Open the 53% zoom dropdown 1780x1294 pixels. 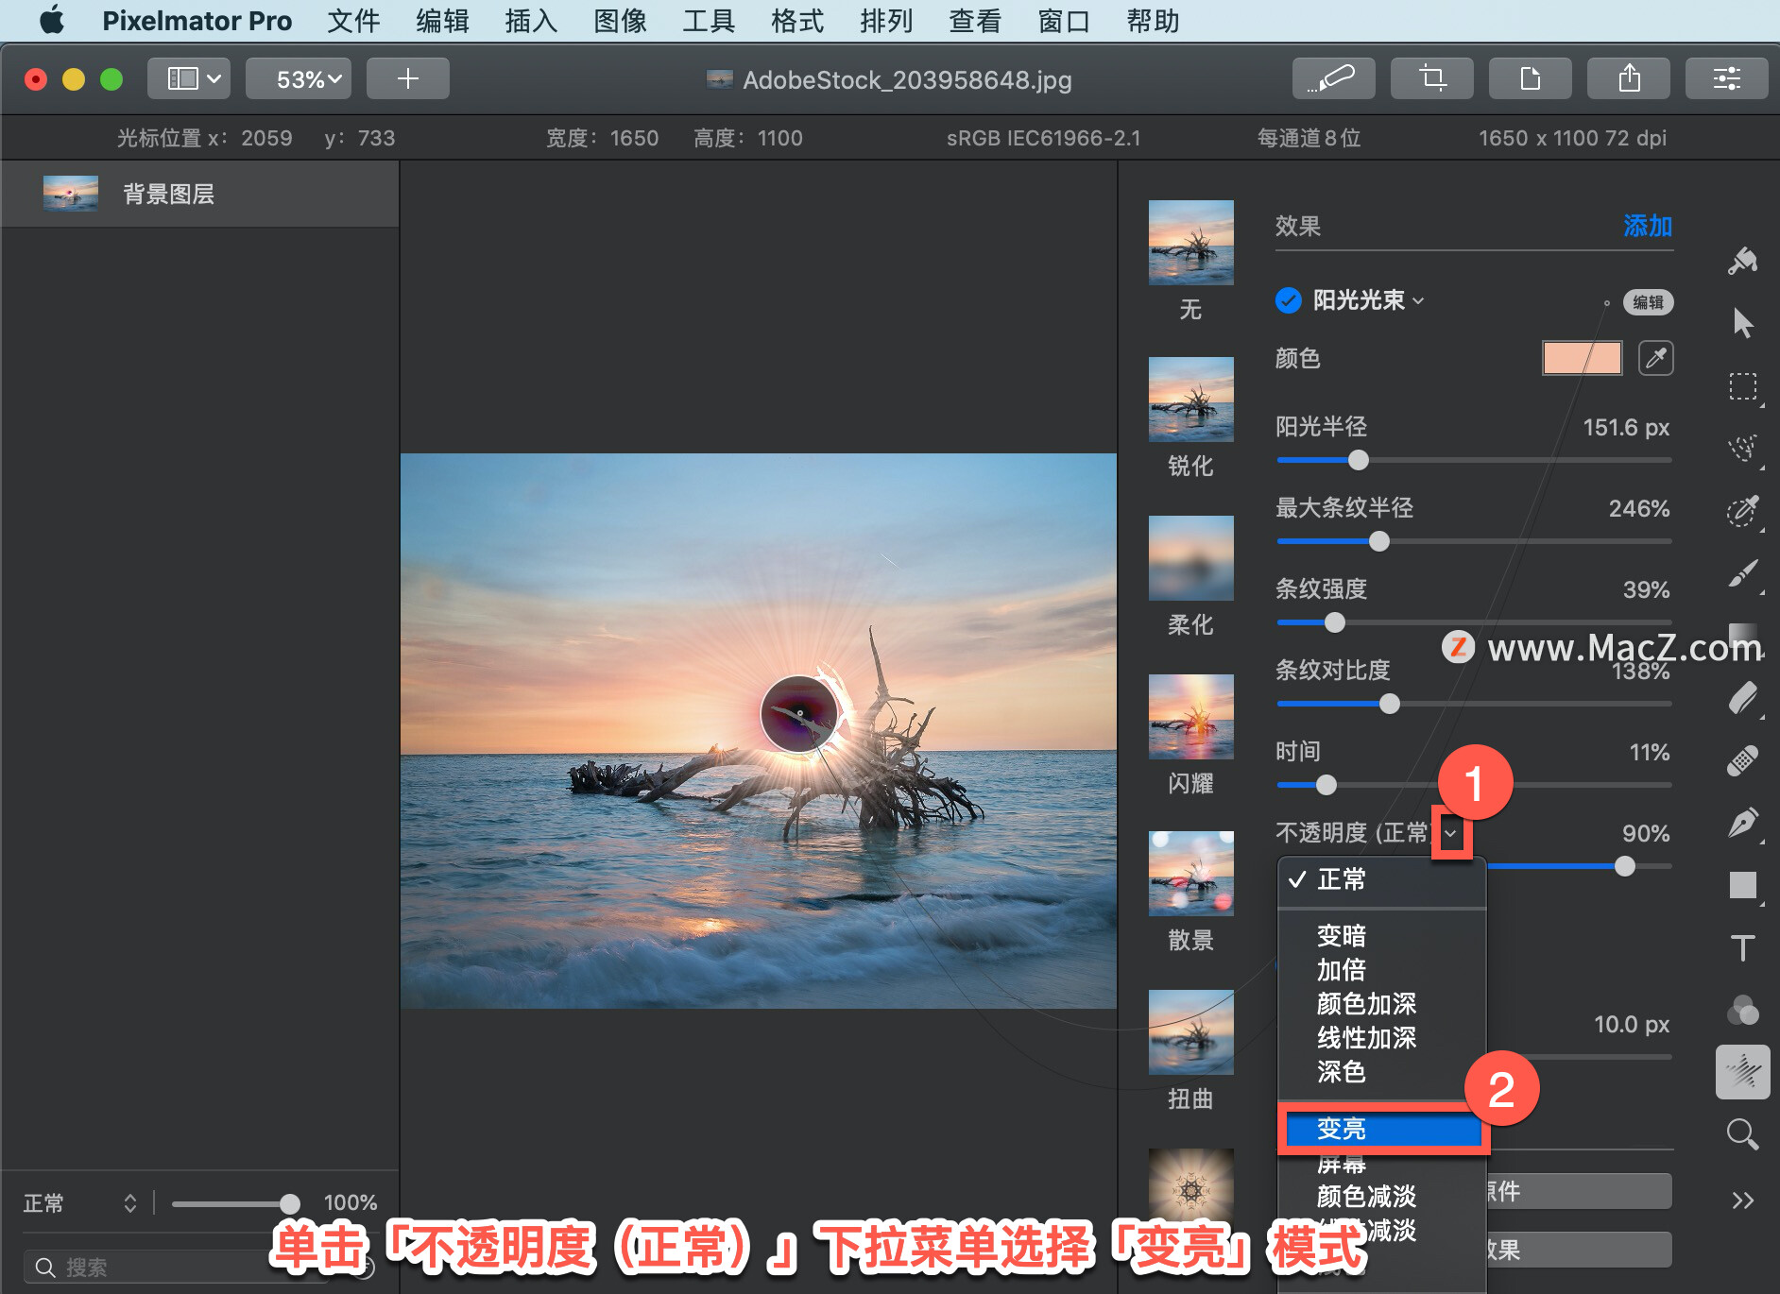299,78
